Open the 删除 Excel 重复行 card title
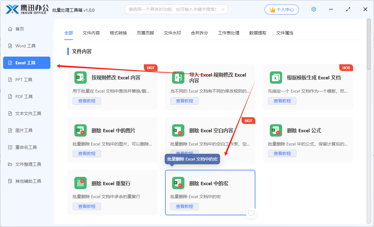Image resolution: width=374 pixels, height=227 pixels. pyautogui.click(x=111, y=184)
